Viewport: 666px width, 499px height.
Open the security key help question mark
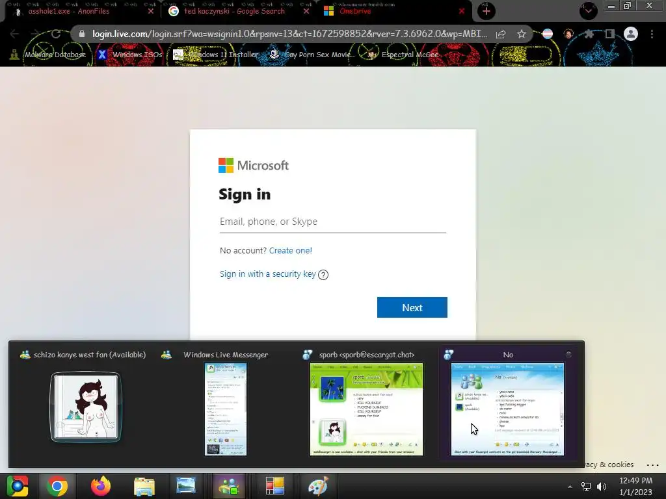point(323,275)
